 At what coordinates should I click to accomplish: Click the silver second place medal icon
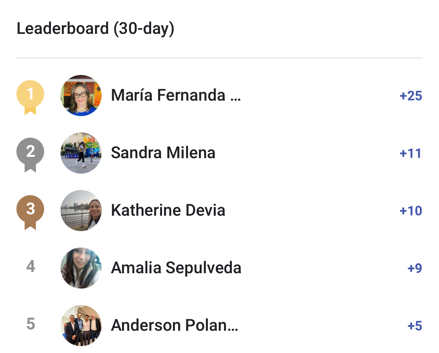[x=30, y=155]
